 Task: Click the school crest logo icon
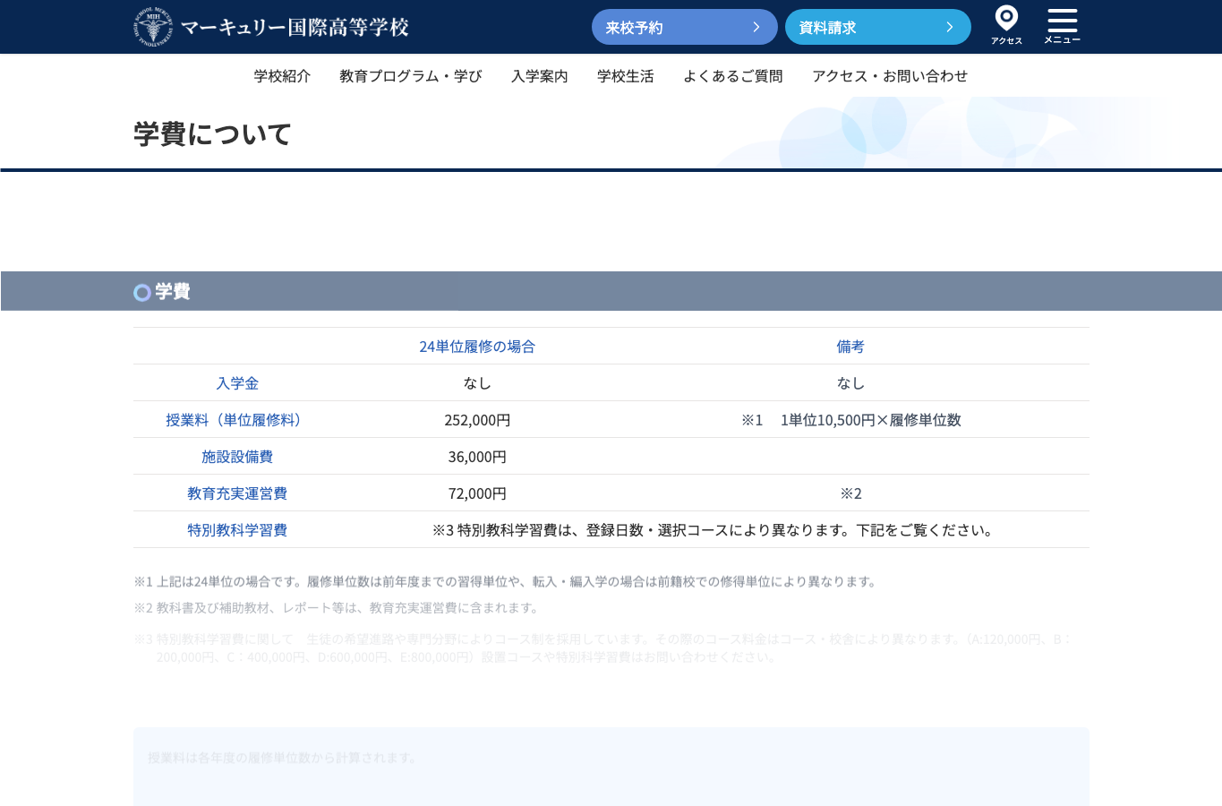coord(153,27)
